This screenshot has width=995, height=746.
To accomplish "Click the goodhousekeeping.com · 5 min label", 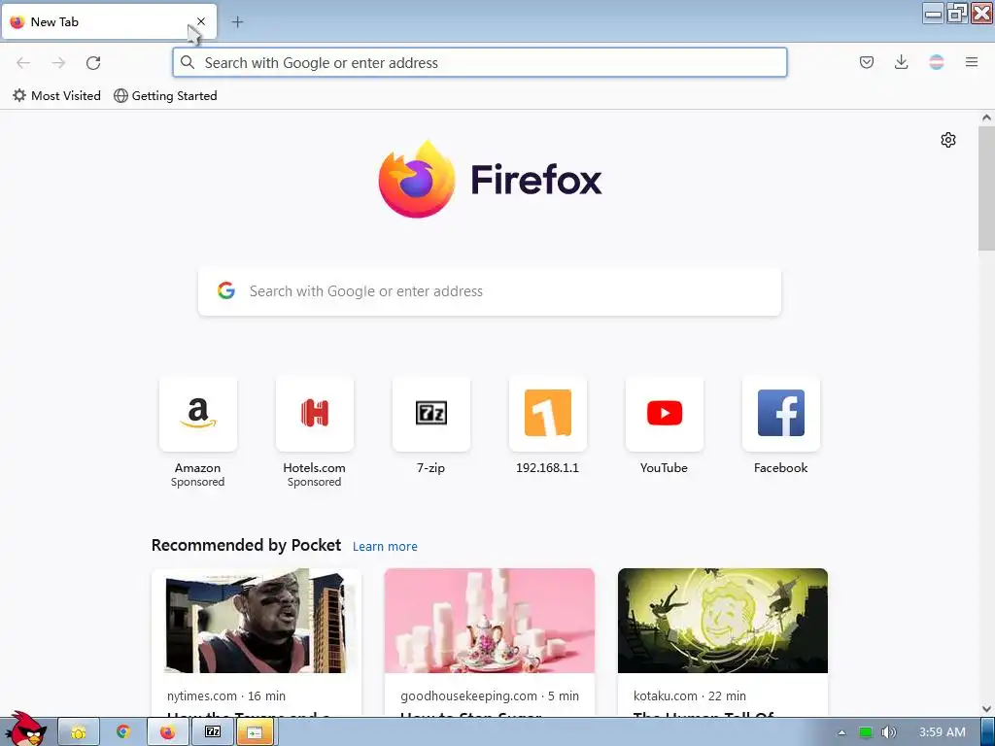I will [x=490, y=695].
